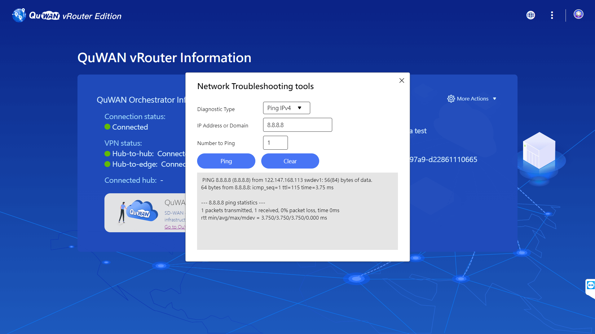This screenshot has width=595, height=334.
Task: Click the Number to Ping field
Action: [x=275, y=143]
